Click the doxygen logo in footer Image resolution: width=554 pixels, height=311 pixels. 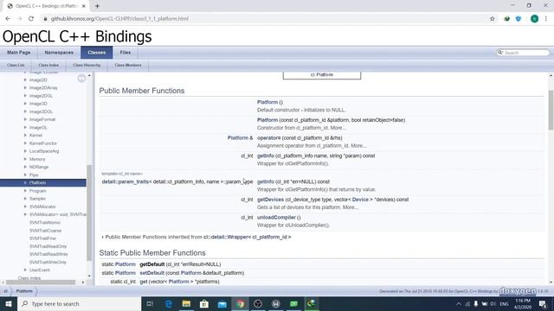point(518,291)
